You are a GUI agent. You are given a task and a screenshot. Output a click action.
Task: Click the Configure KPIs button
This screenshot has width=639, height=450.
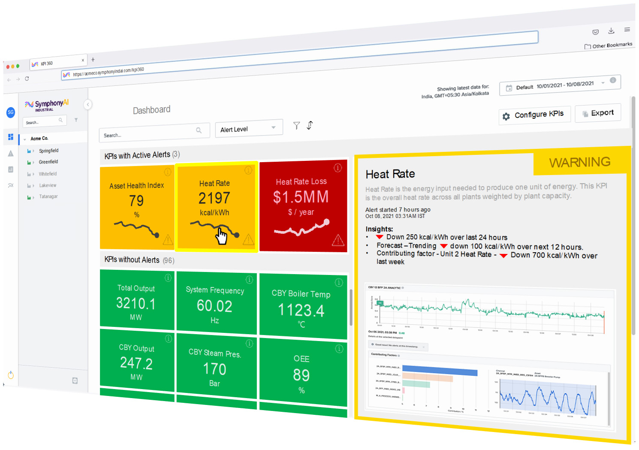(534, 115)
